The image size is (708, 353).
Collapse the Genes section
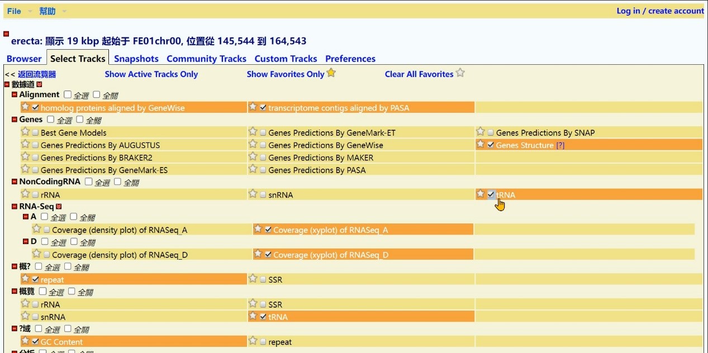click(x=15, y=120)
